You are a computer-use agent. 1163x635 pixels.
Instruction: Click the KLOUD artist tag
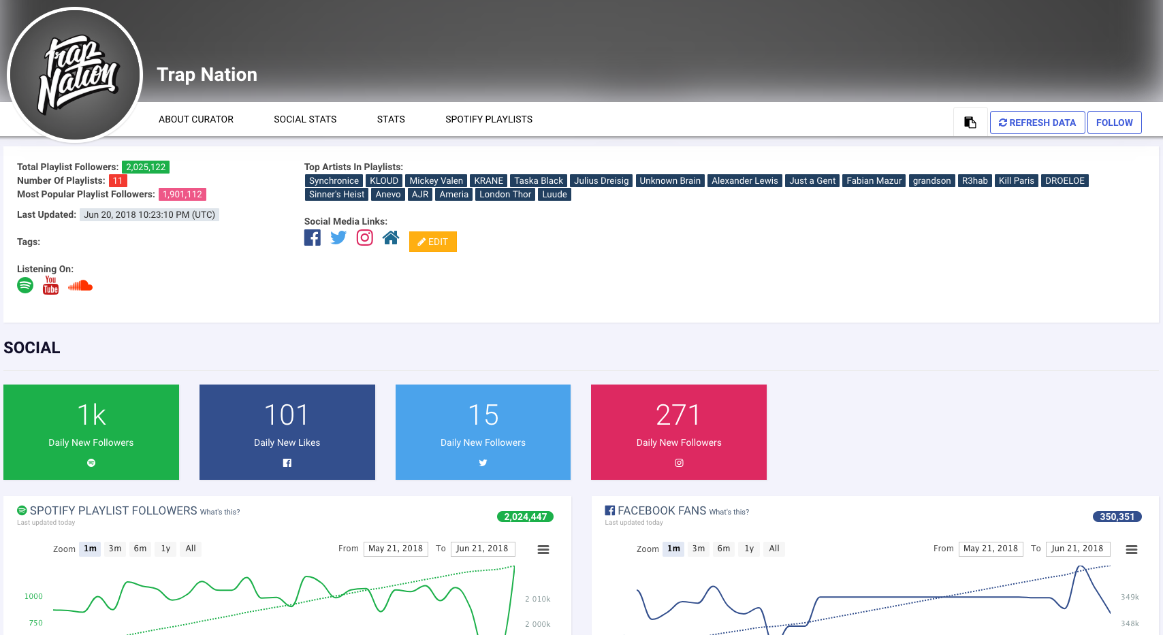point(384,180)
